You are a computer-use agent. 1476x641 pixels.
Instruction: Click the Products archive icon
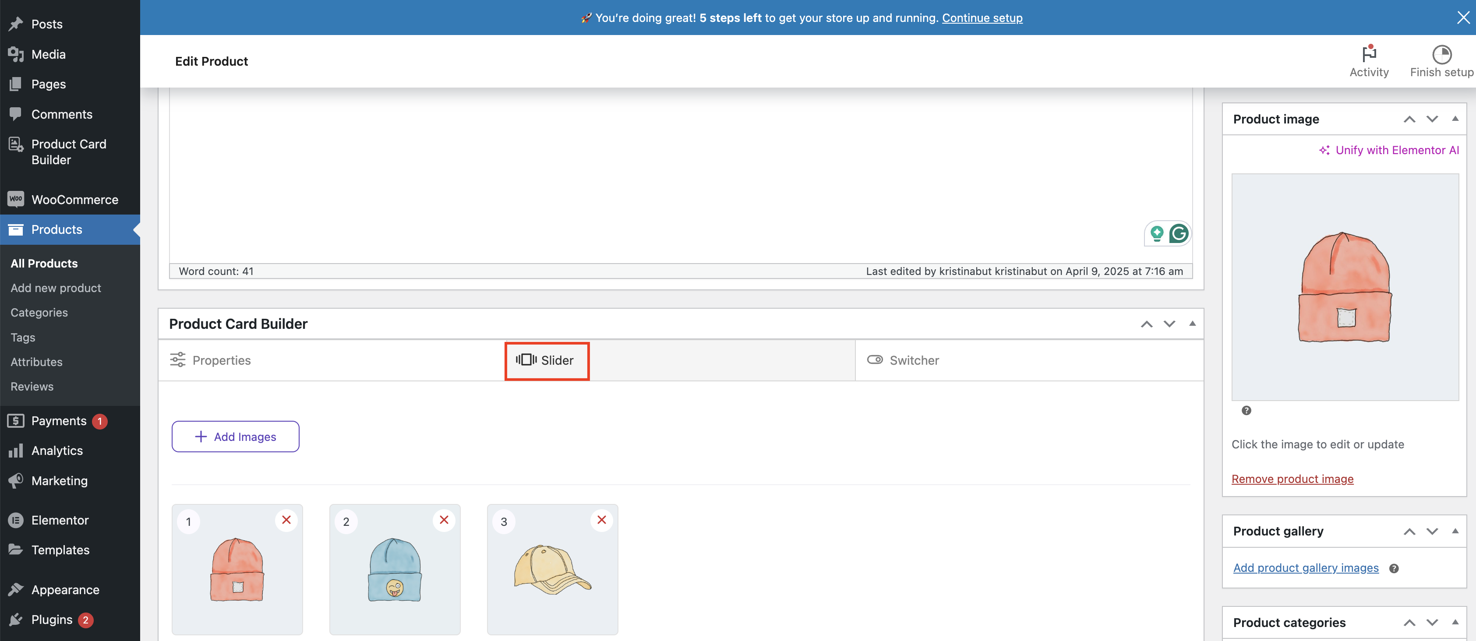coord(15,229)
